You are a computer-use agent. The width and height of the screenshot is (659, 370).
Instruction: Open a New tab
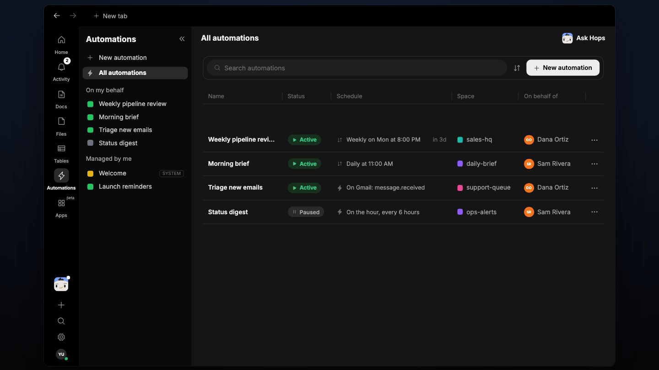tap(110, 16)
